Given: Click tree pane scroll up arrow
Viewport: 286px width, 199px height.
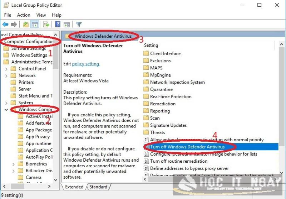Looking at the screenshot, I should point(56,35).
